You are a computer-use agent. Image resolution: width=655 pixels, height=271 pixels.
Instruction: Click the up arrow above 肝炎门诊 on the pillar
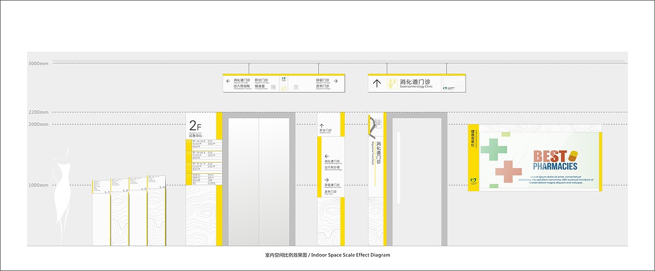[321, 125]
